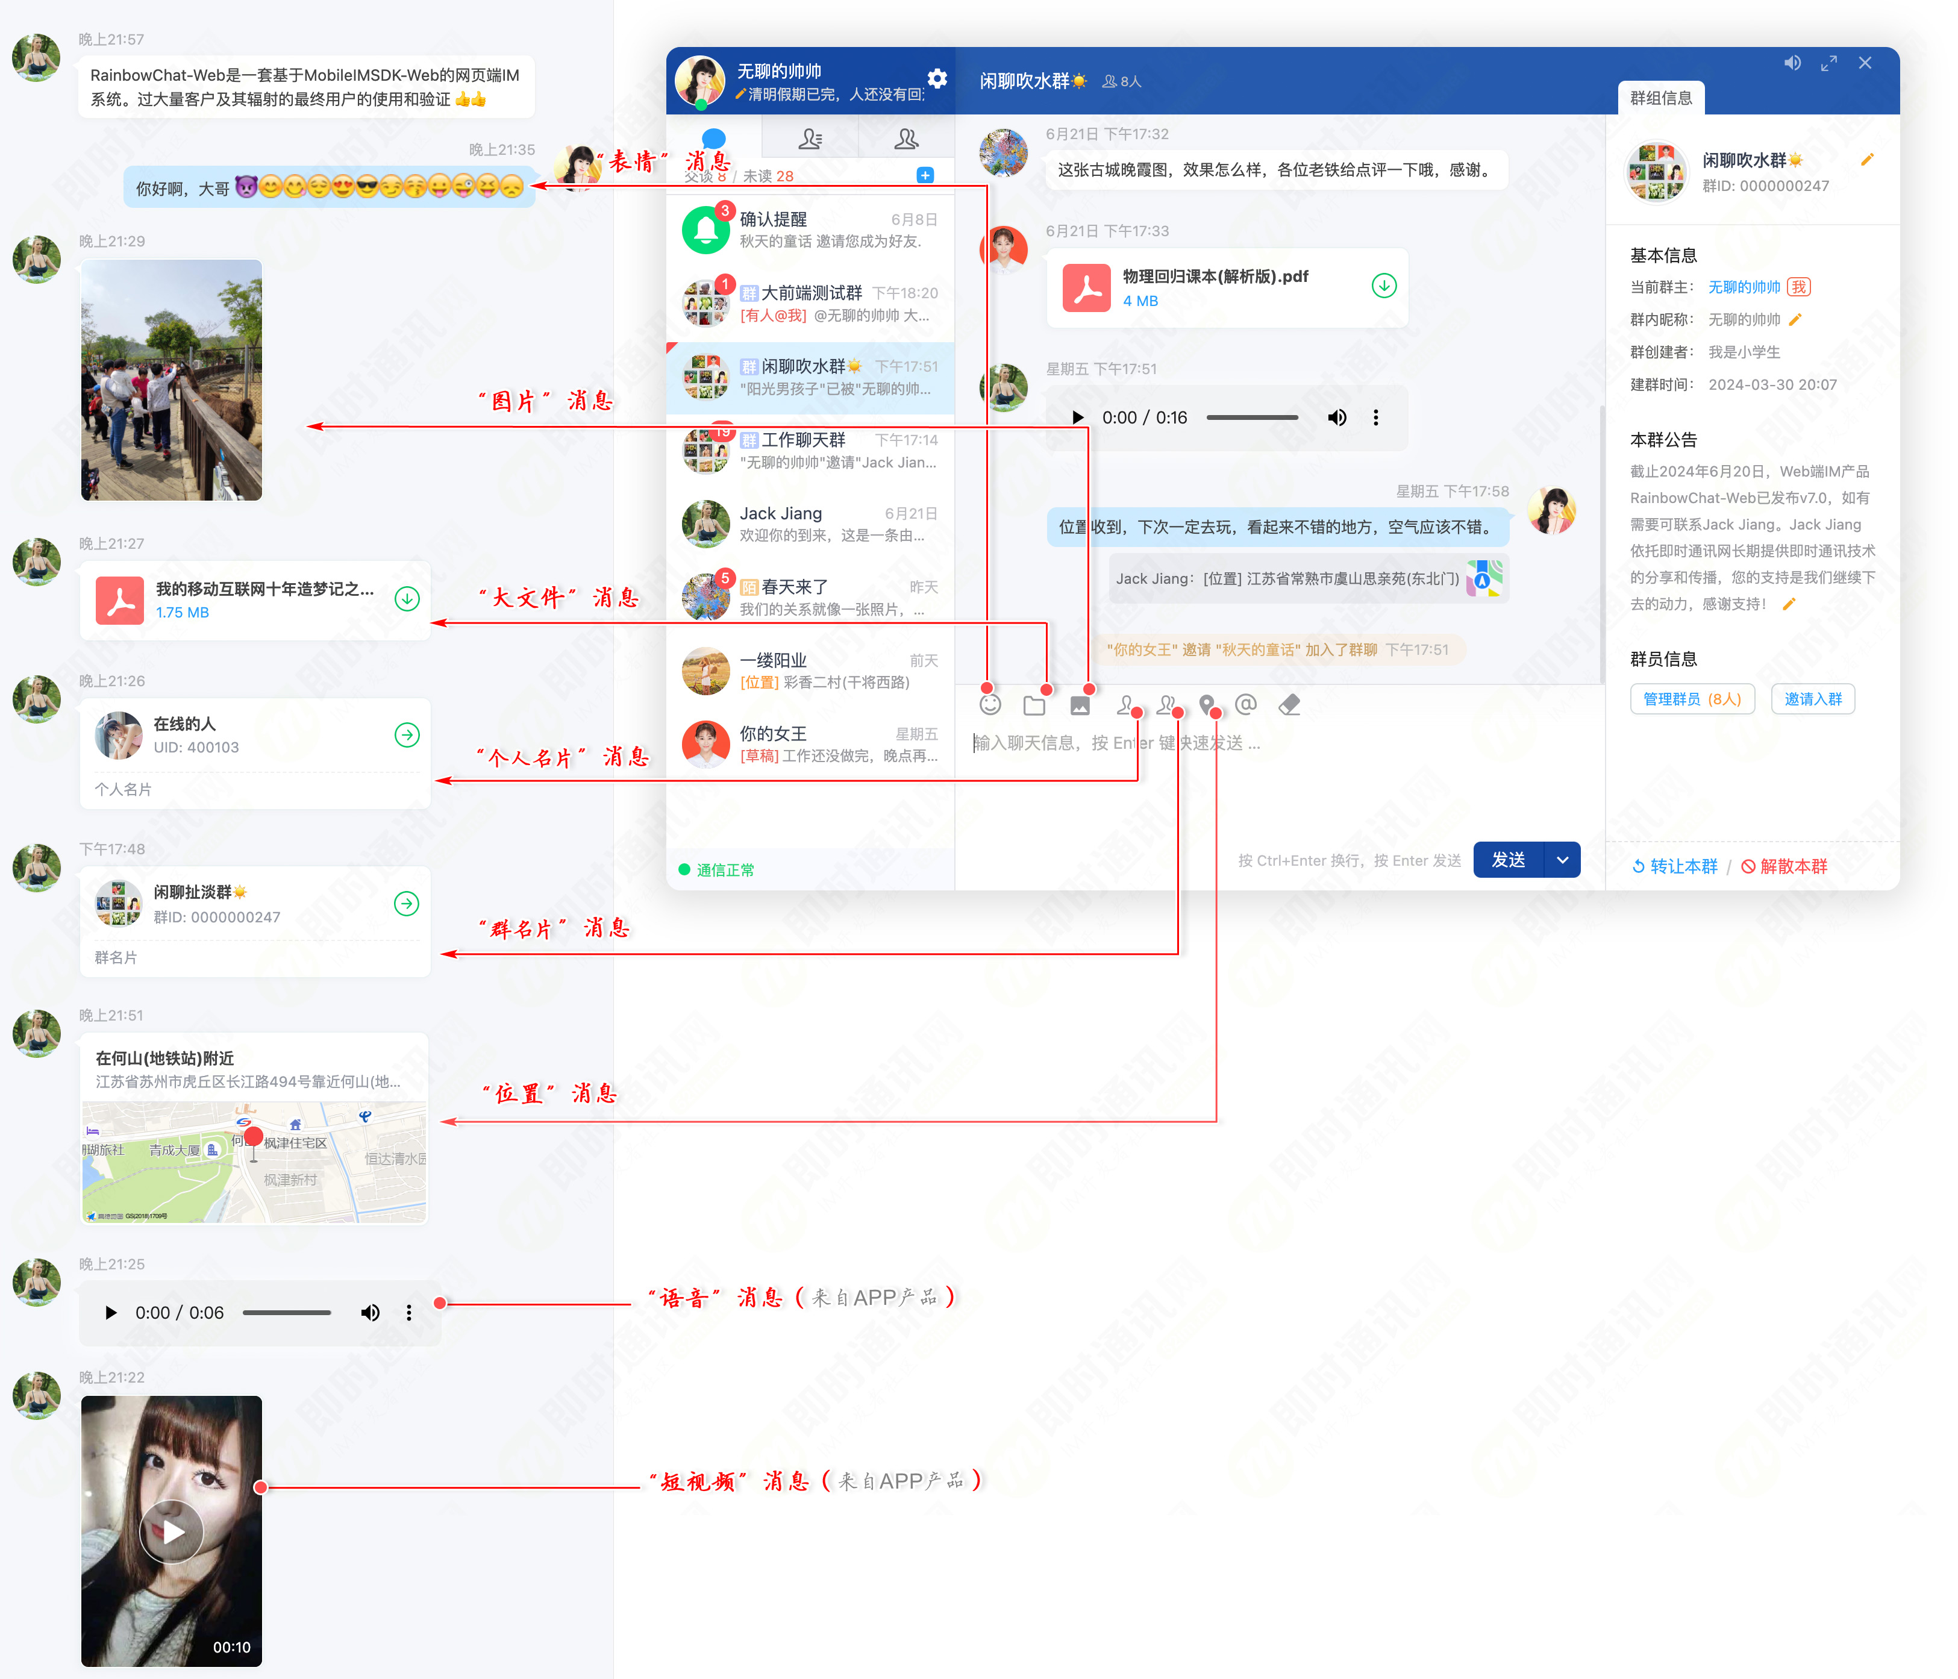Viewport: 1958px width, 1679px height.
Task: Click the @ mention icon
Action: (1245, 704)
